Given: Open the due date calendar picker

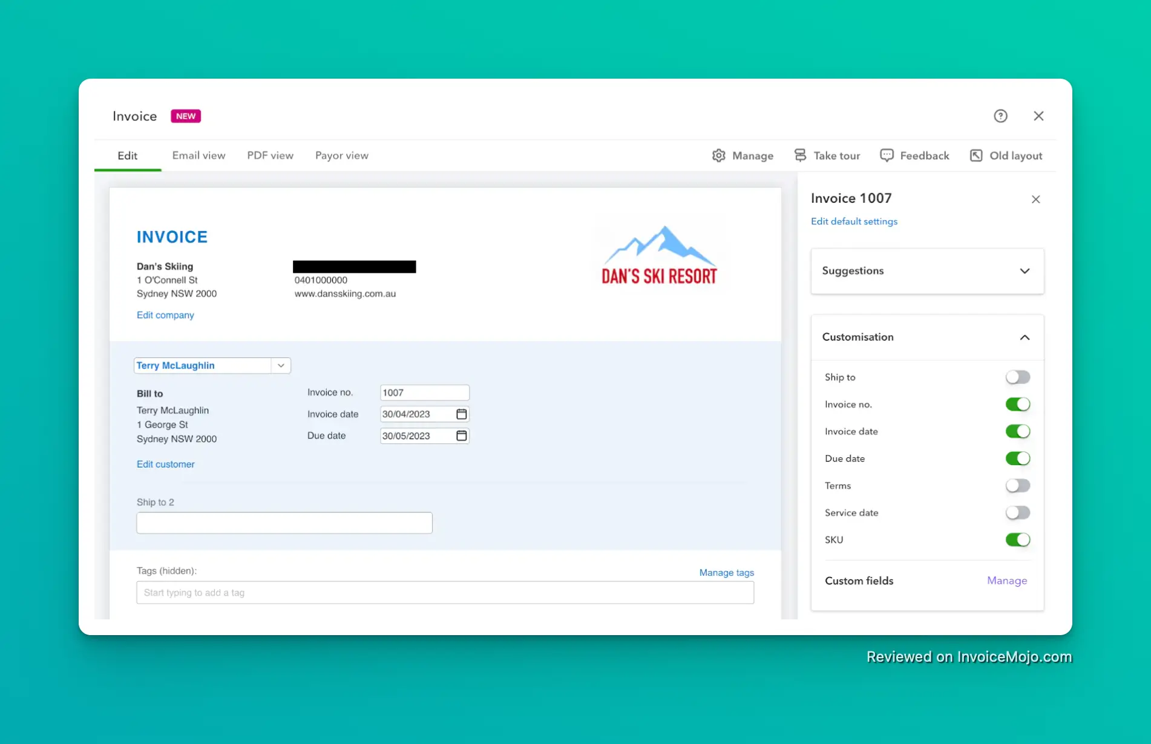Looking at the screenshot, I should [461, 436].
